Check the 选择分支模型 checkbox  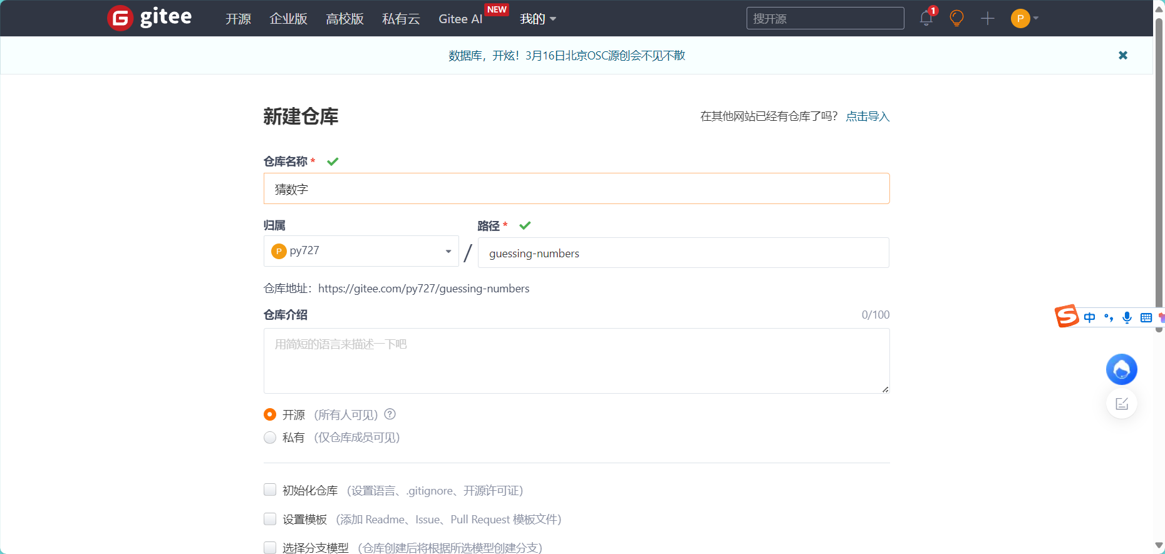[270, 547]
